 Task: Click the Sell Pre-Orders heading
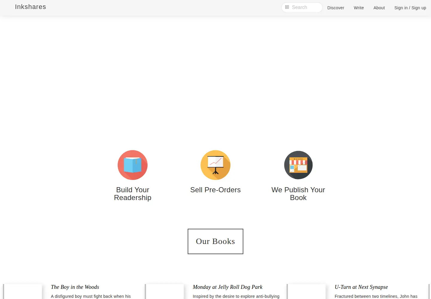(x=215, y=190)
